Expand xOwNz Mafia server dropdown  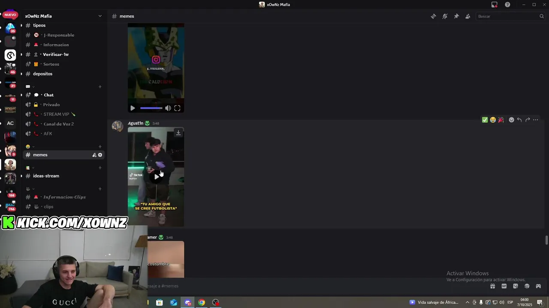(100, 16)
